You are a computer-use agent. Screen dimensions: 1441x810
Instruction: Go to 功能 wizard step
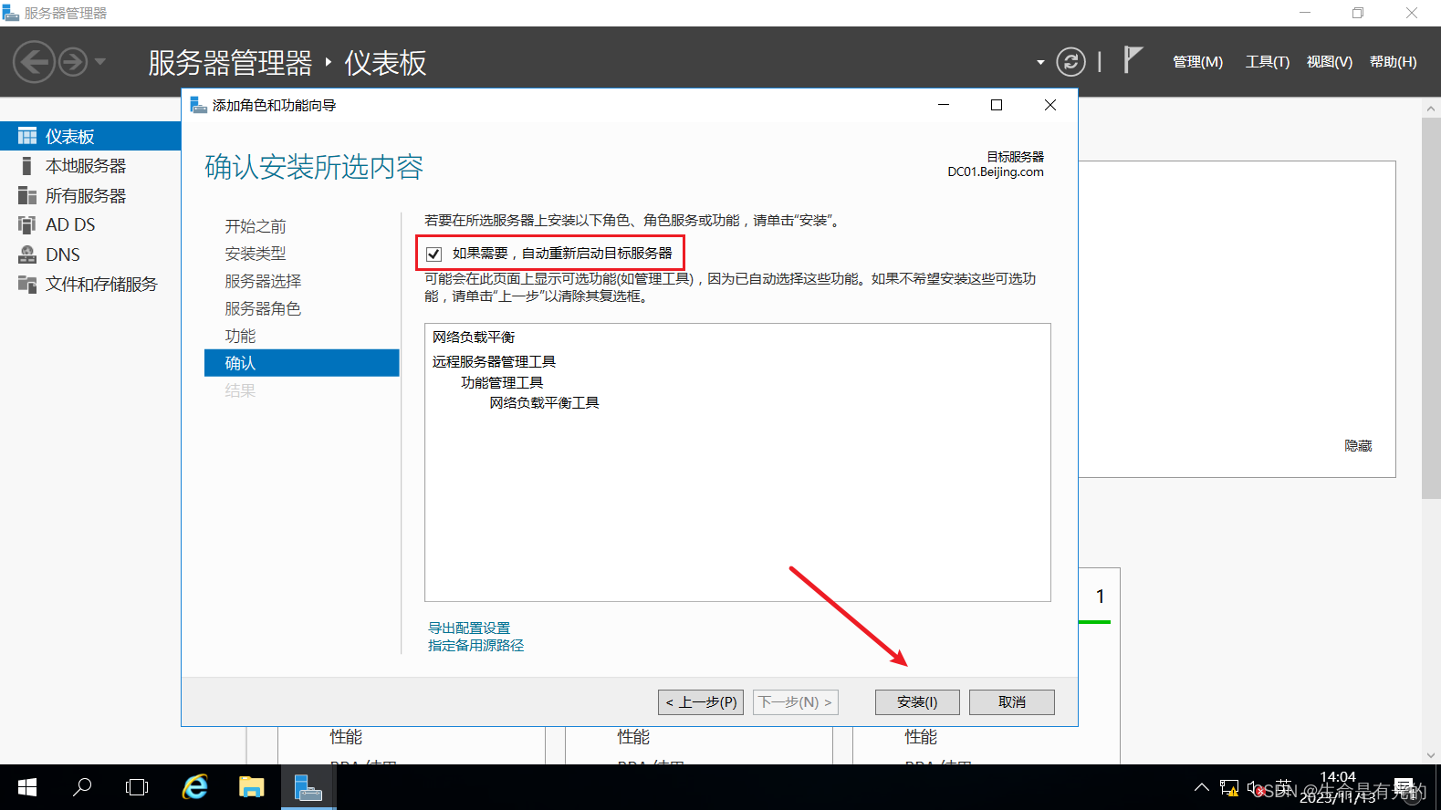tap(240, 336)
